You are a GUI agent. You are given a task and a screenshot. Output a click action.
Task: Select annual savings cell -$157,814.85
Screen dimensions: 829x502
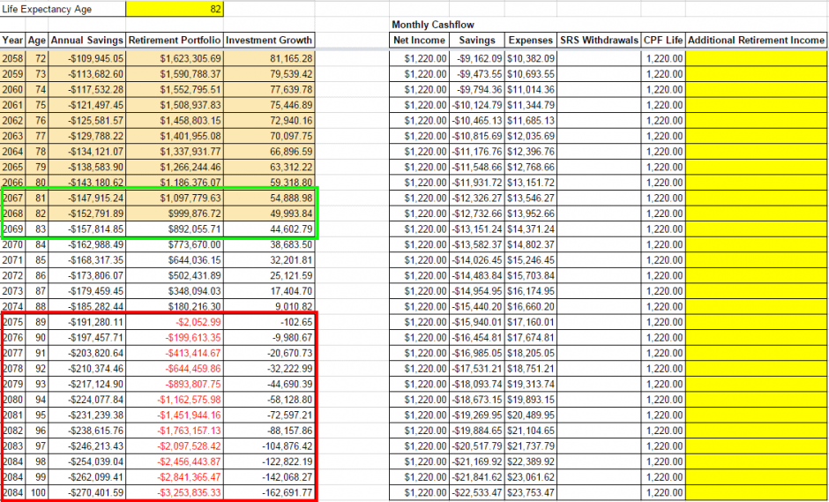pos(87,229)
